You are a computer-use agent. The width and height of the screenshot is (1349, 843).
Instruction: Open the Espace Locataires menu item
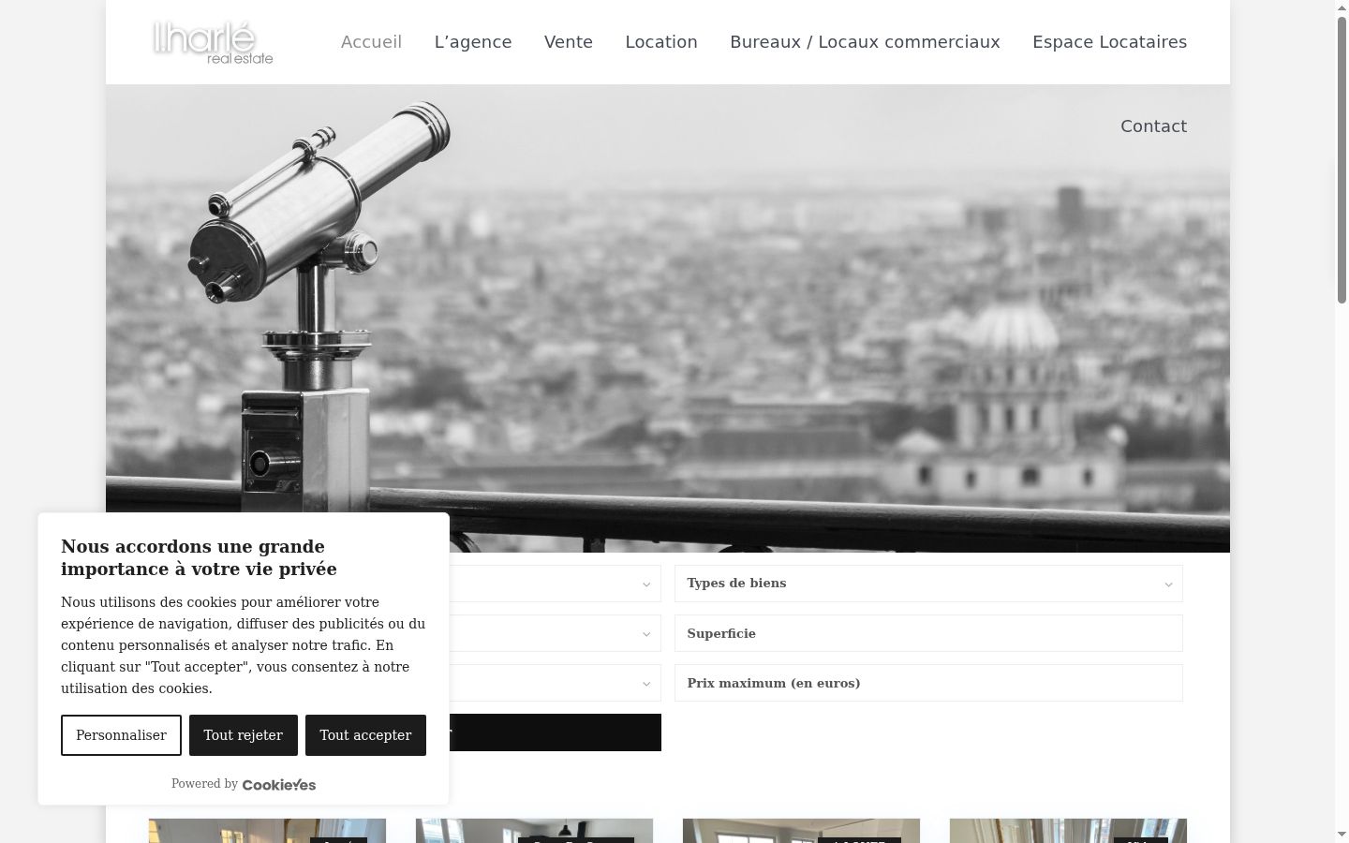pyautogui.click(x=1109, y=42)
